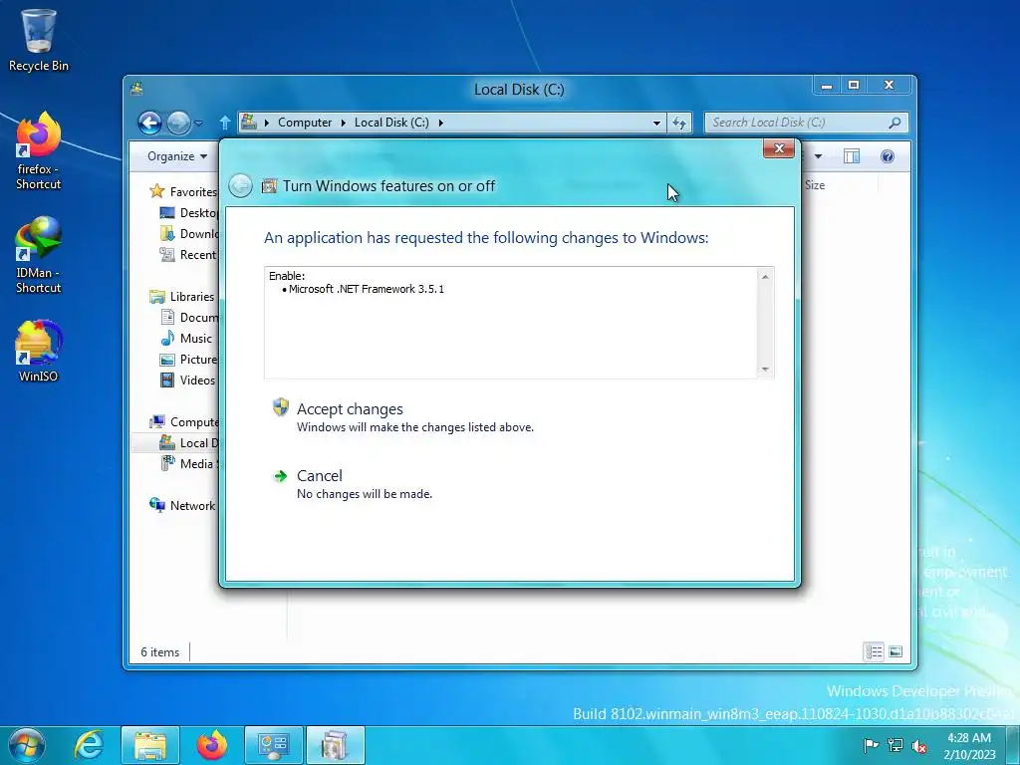Switch to File Explorer taskbar button
The width and height of the screenshot is (1020, 765).
(150, 745)
